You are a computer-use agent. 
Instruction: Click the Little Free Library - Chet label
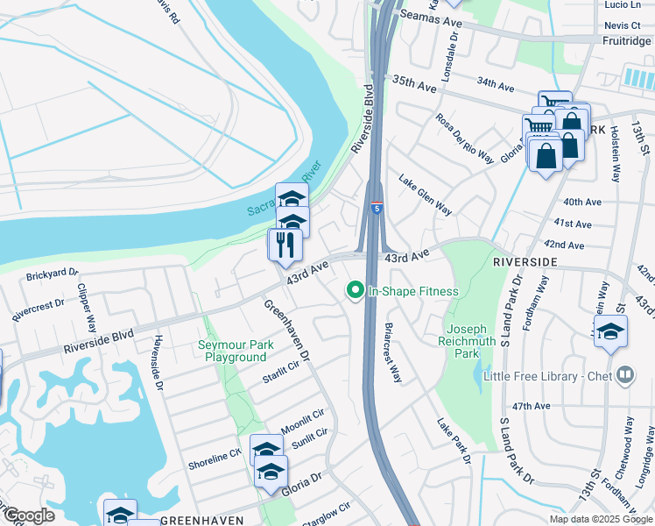pyautogui.click(x=548, y=376)
